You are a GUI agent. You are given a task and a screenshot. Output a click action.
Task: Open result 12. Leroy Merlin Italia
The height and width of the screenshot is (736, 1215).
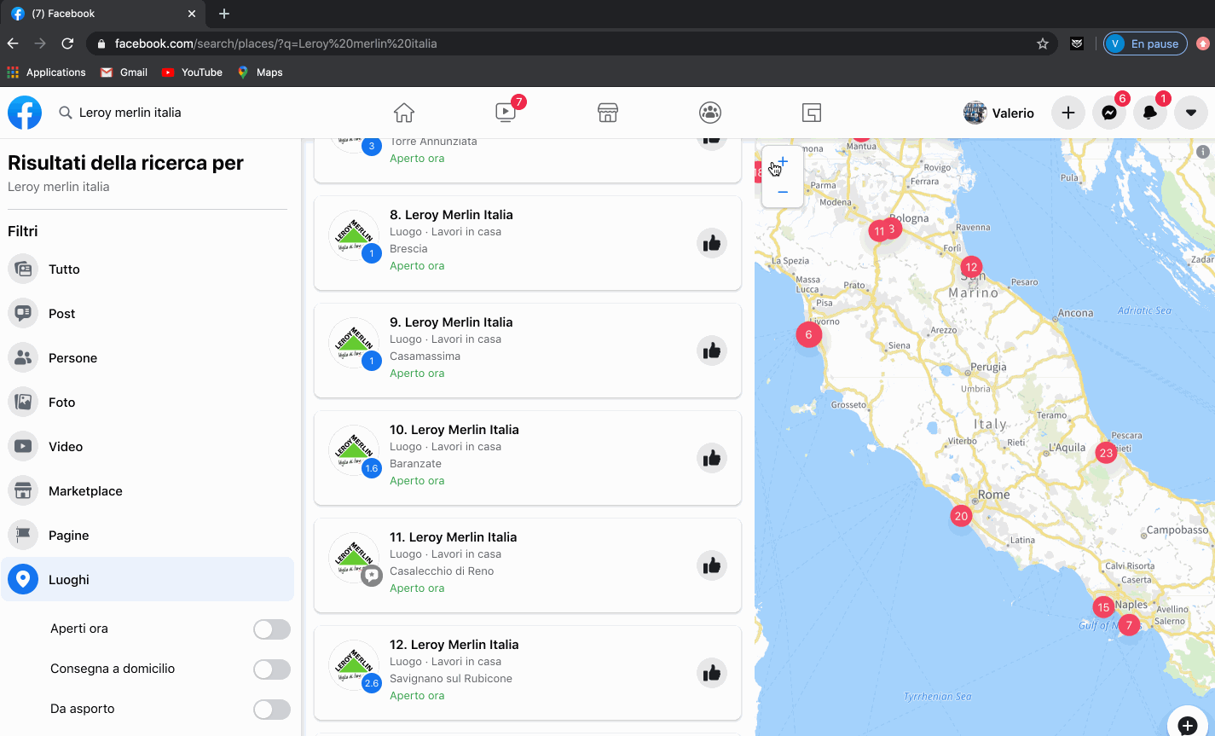454,645
